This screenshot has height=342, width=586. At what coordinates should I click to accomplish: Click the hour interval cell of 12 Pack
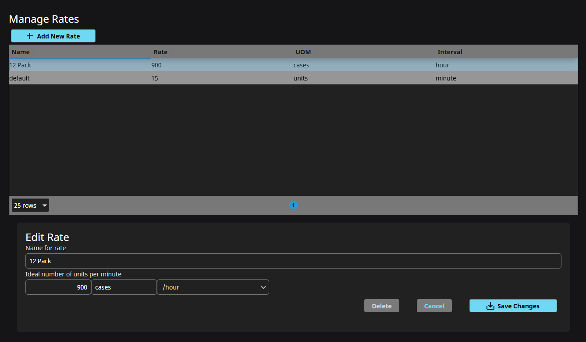[442, 65]
